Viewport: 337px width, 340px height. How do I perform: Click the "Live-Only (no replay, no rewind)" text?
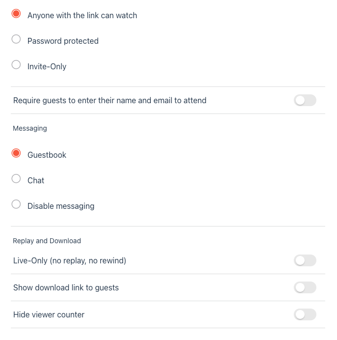pyautogui.click(x=70, y=260)
